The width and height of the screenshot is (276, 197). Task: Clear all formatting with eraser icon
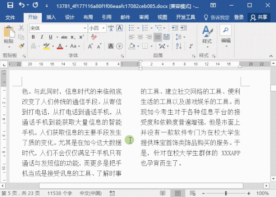coord(94,37)
